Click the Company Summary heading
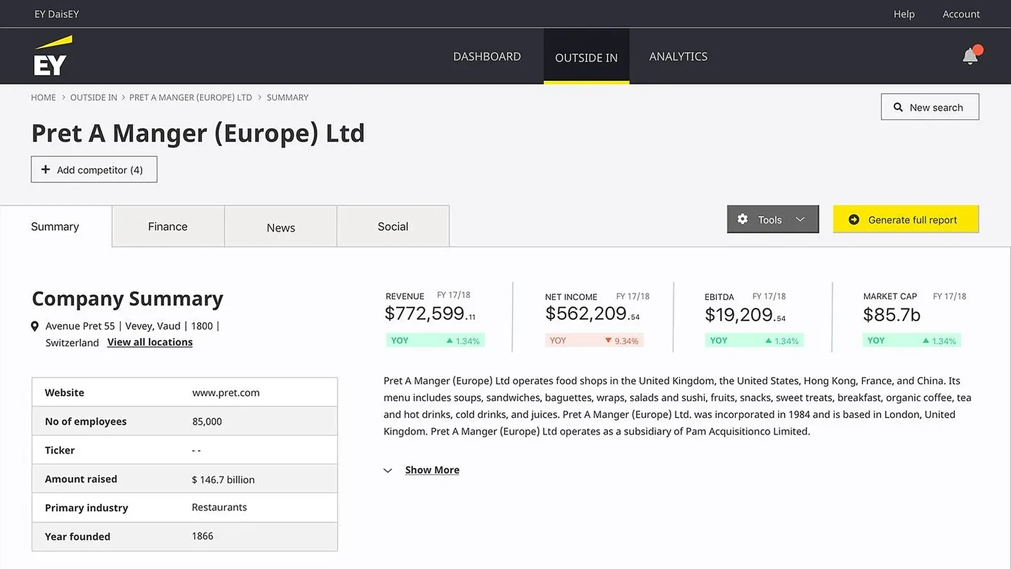This screenshot has width=1011, height=569. coord(127,298)
